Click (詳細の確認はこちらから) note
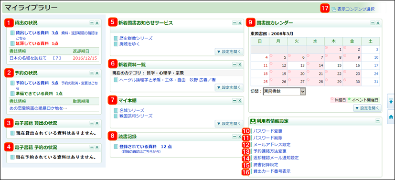This screenshot has height=180, width=395. pos(140,152)
